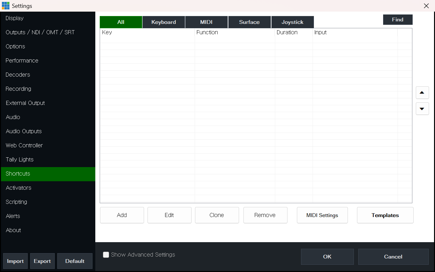Open Audio Outputs settings
Image resolution: width=435 pixels, height=272 pixels.
pos(48,131)
